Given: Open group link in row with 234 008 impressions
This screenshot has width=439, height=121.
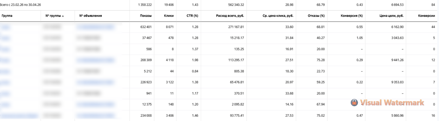Looking at the screenshot, I should pyautogui.click(x=19, y=116).
